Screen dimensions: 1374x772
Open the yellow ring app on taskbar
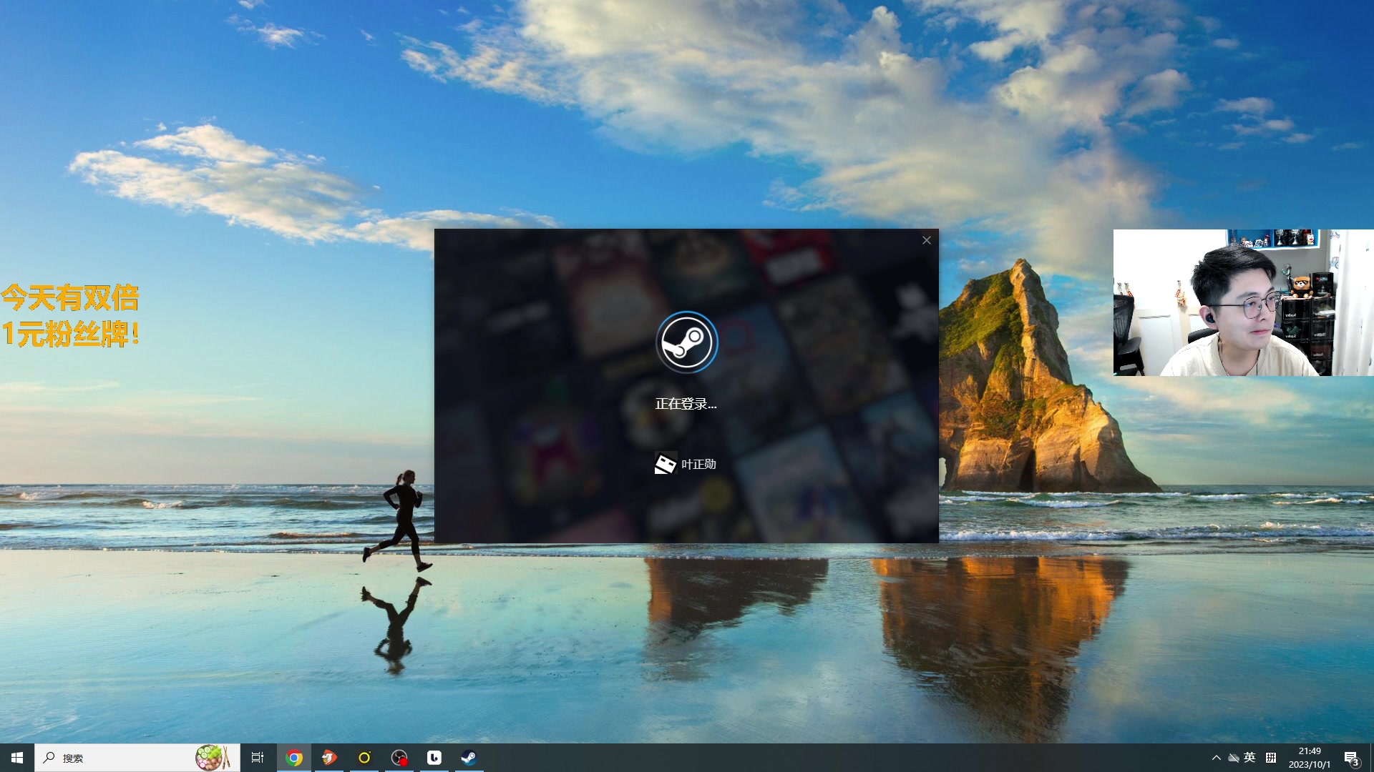click(x=364, y=758)
